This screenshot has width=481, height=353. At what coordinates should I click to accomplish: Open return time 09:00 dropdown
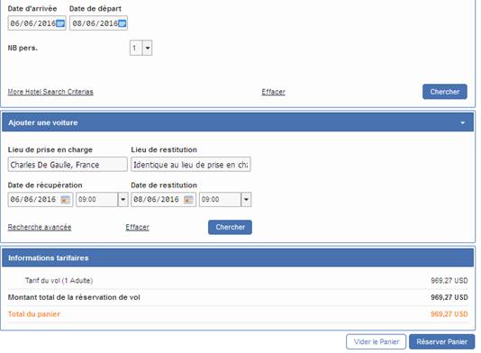(x=246, y=200)
